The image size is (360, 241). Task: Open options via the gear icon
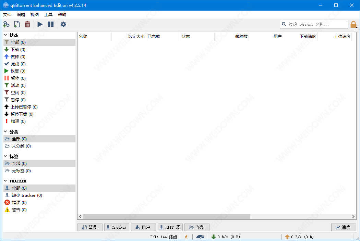coord(63,24)
